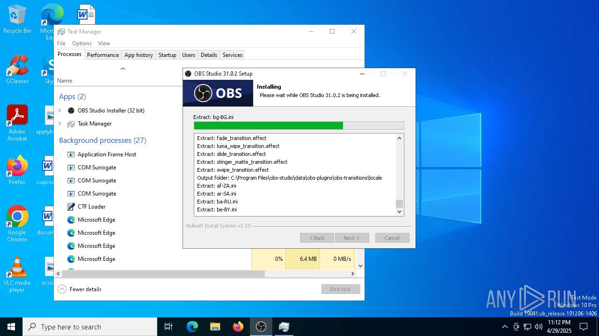Click the sort arrow above the Name column
The height and width of the screenshot is (336, 599).
(x=123, y=69)
